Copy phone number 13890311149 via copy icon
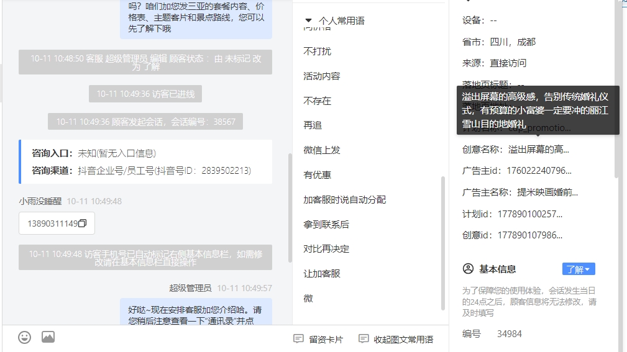 [x=83, y=223]
